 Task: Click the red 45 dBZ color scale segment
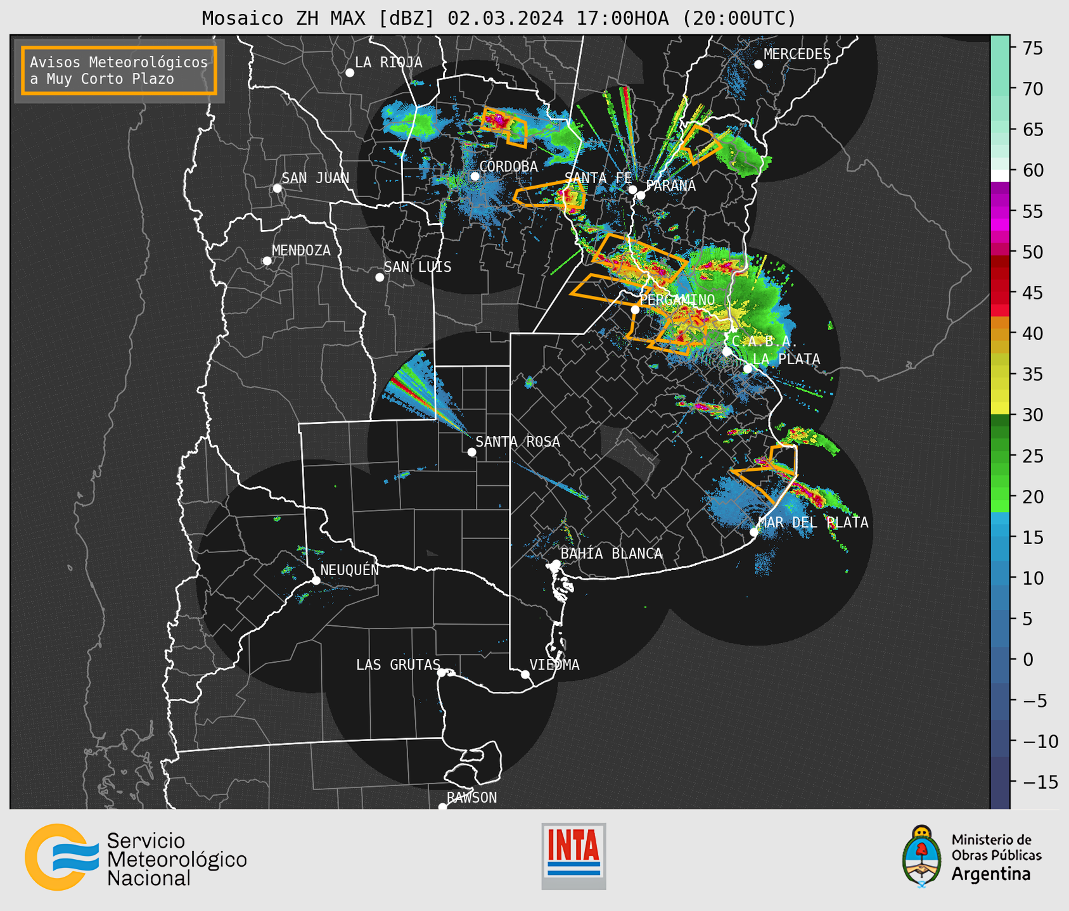coord(1000,292)
